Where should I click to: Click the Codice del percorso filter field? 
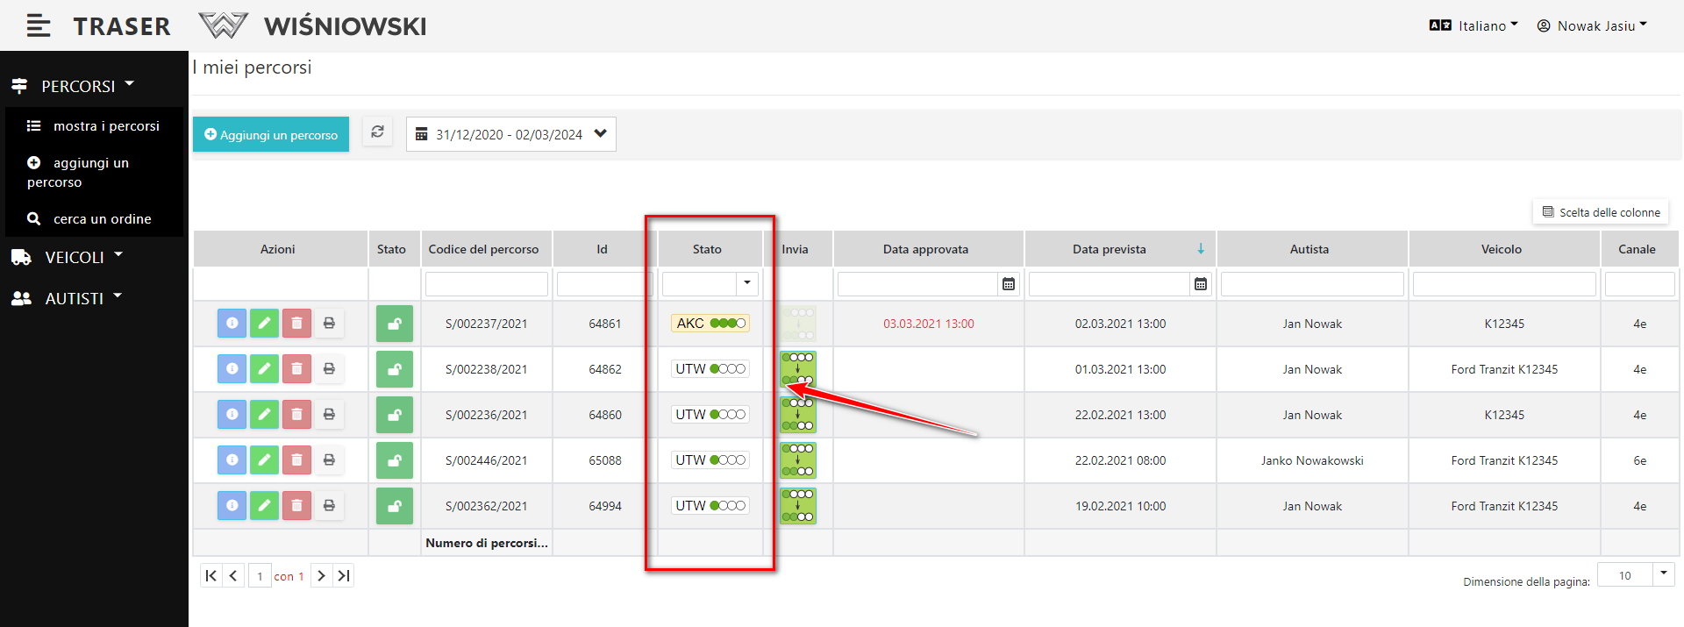coord(486,284)
